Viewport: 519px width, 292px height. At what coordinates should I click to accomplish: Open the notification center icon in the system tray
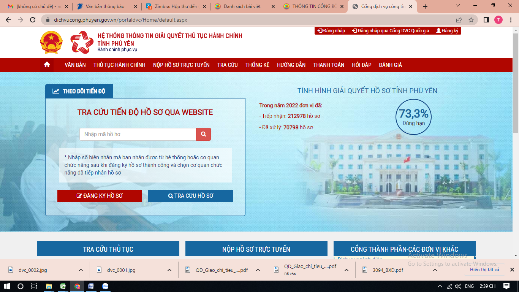pyautogui.click(x=506, y=286)
